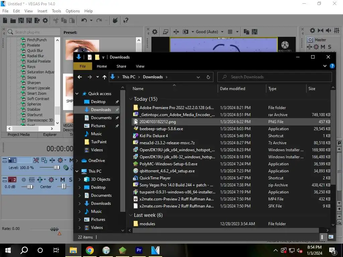Go up one folder level in Explorer
343x257 pixels.
[105, 77]
